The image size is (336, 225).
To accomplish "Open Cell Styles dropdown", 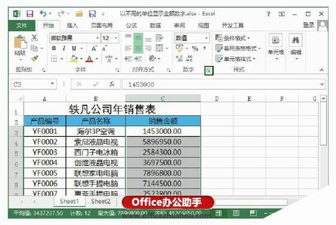I will pos(235,59).
